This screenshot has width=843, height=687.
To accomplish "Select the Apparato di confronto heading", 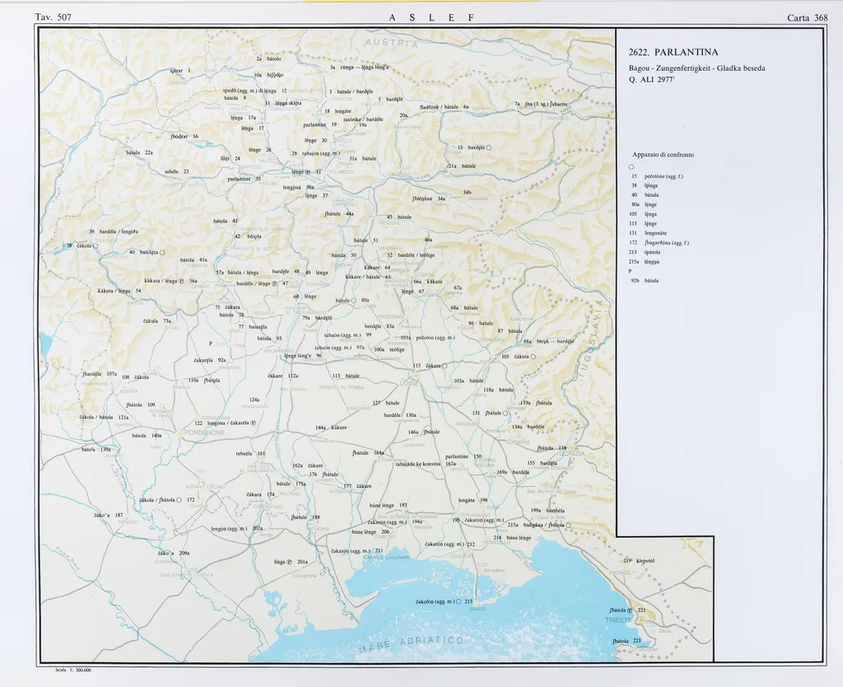I will point(663,155).
